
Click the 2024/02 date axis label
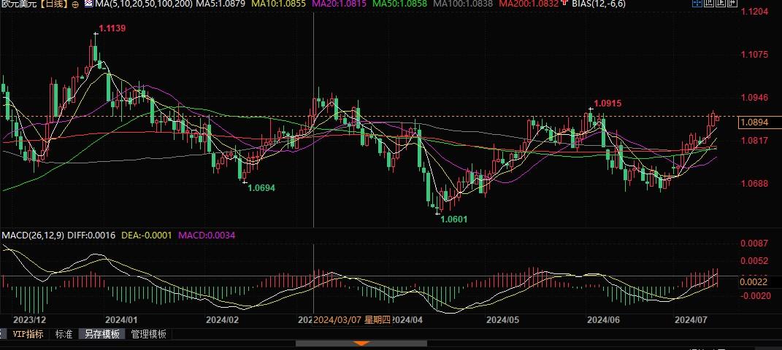click(222, 319)
